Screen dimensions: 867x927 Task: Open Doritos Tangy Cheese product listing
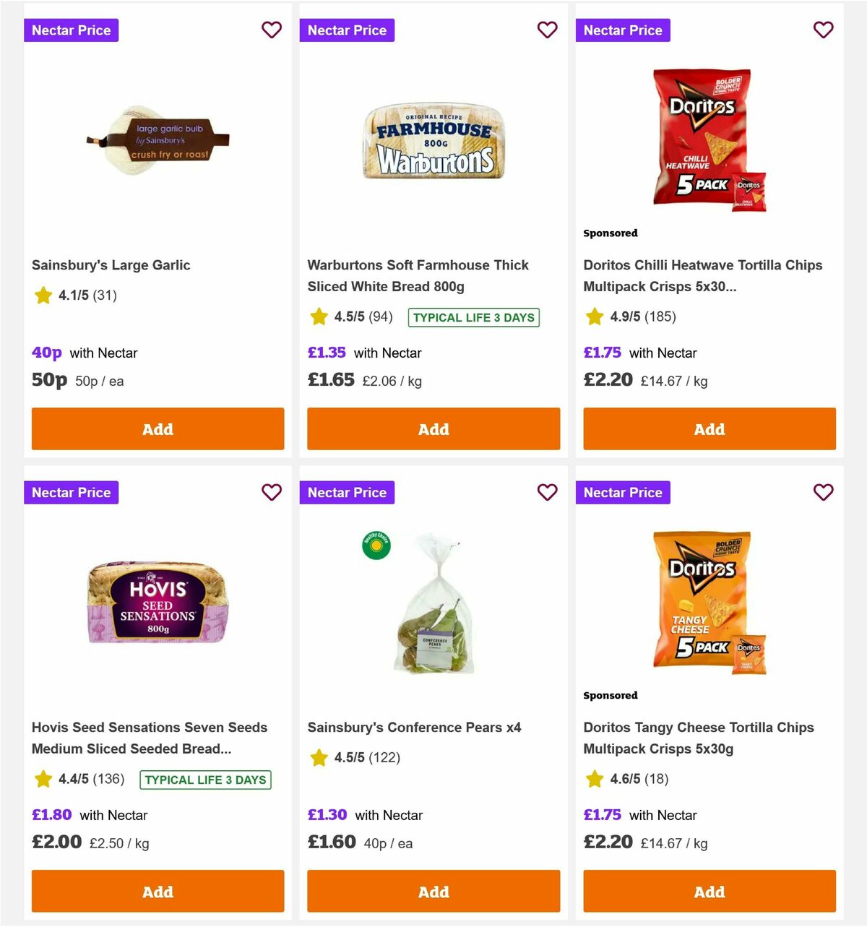(x=699, y=738)
